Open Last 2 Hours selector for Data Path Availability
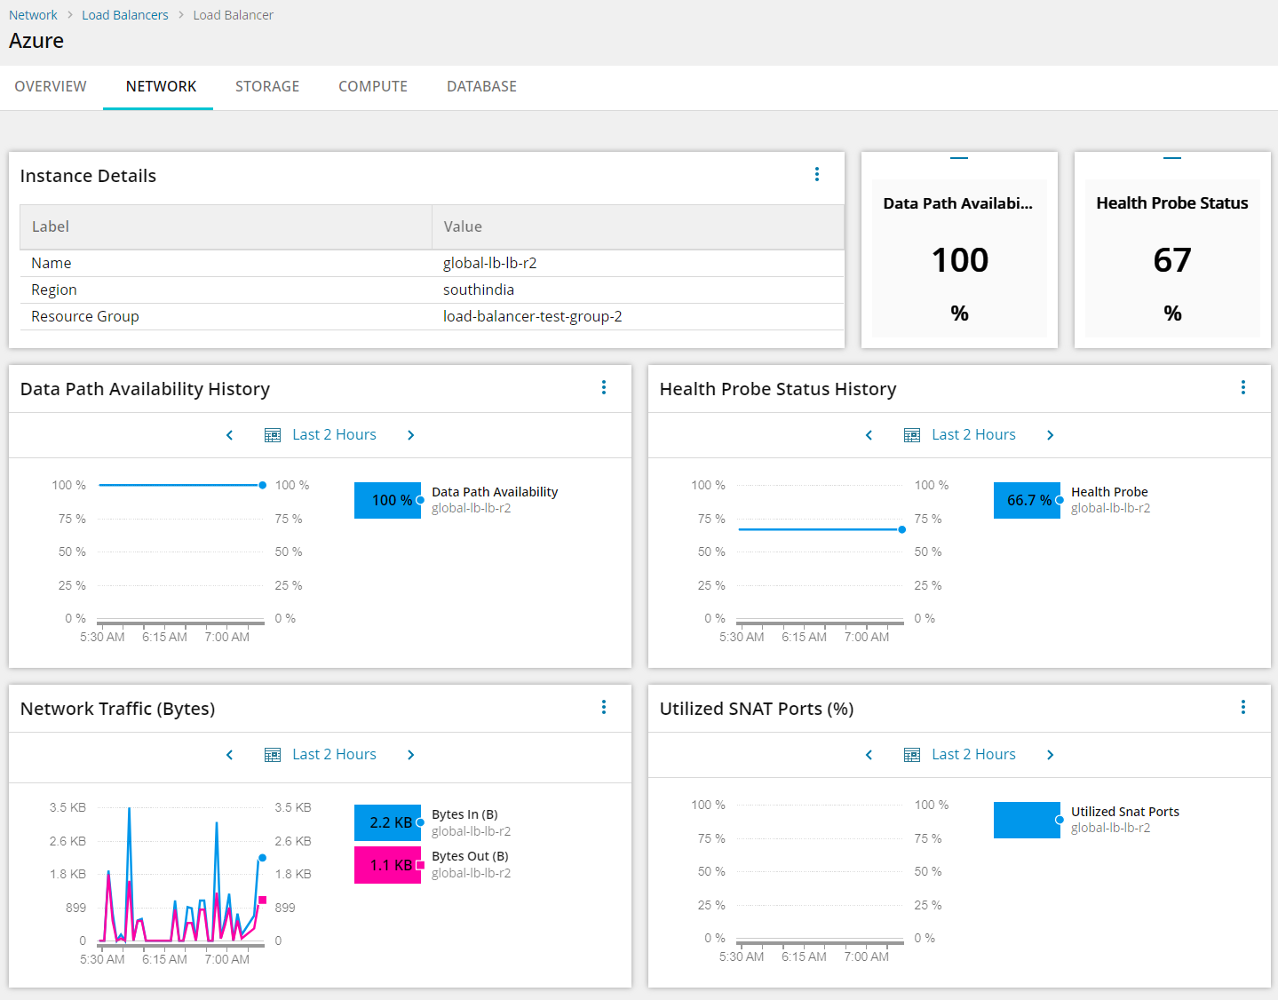This screenshot has width=1278, height=1000. coord(334,435)
